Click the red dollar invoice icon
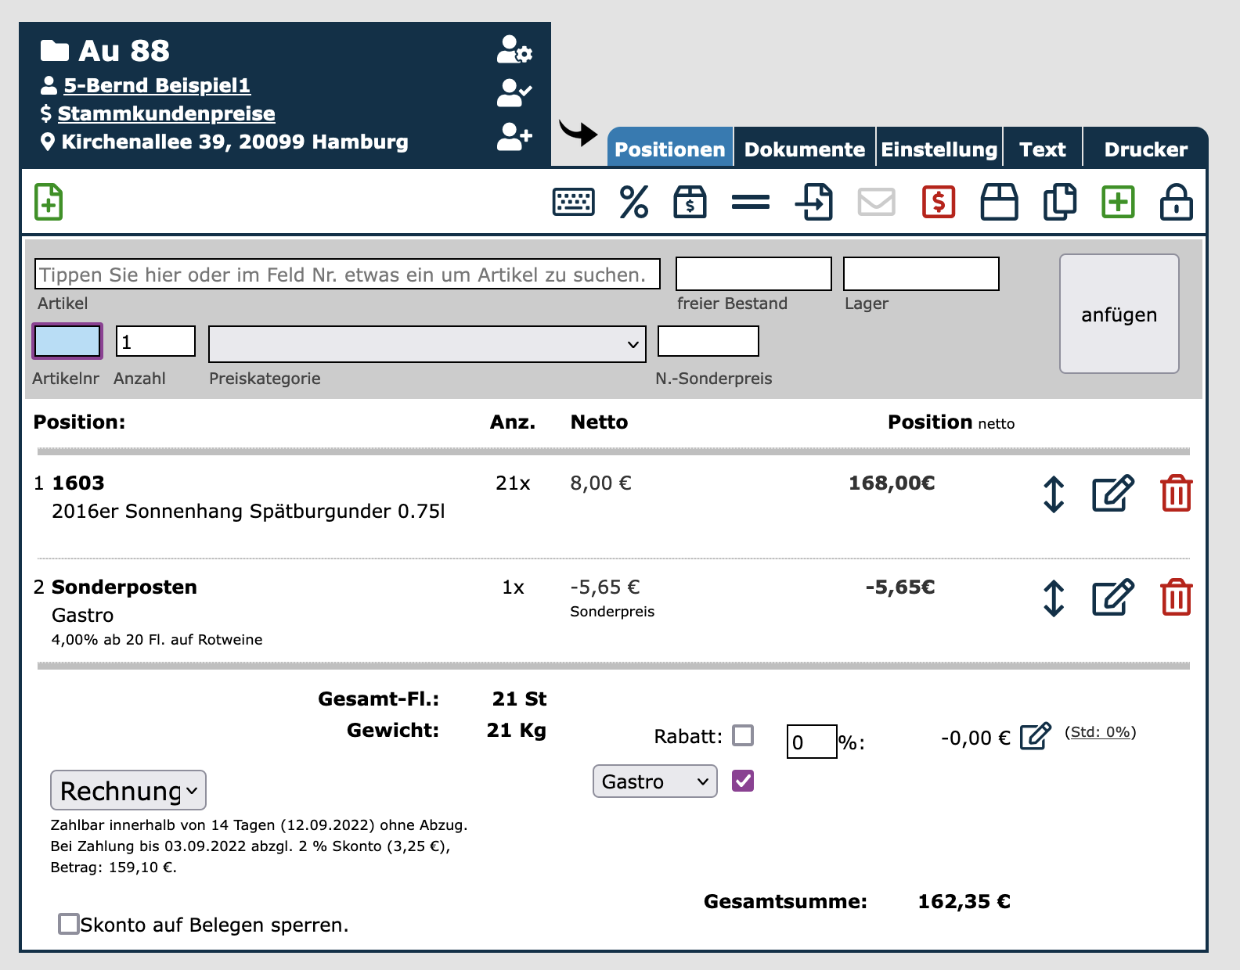 pyautogui.click(x=938, y=202)
